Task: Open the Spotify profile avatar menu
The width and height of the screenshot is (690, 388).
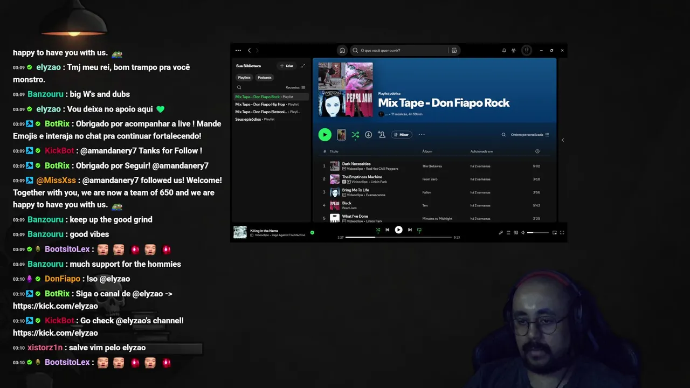Action: pos(527,50)
